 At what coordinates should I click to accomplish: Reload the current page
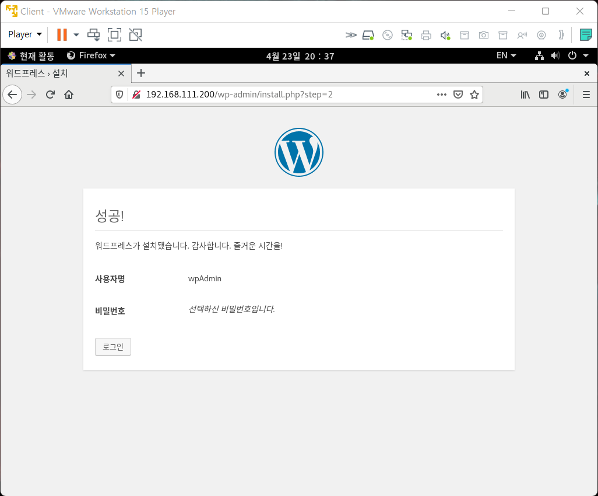click(x=50, y=95)
